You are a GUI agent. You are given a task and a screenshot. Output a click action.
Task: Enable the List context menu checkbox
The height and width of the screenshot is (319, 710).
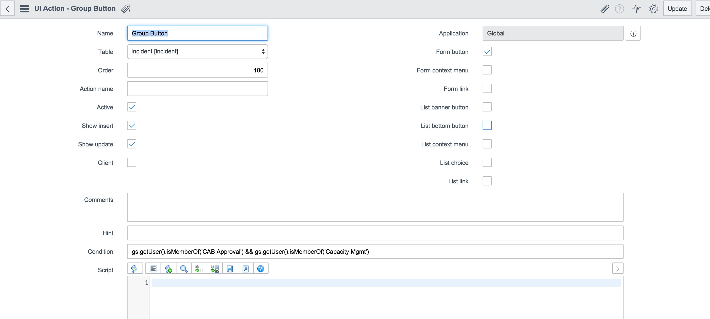tap(487, 144)
